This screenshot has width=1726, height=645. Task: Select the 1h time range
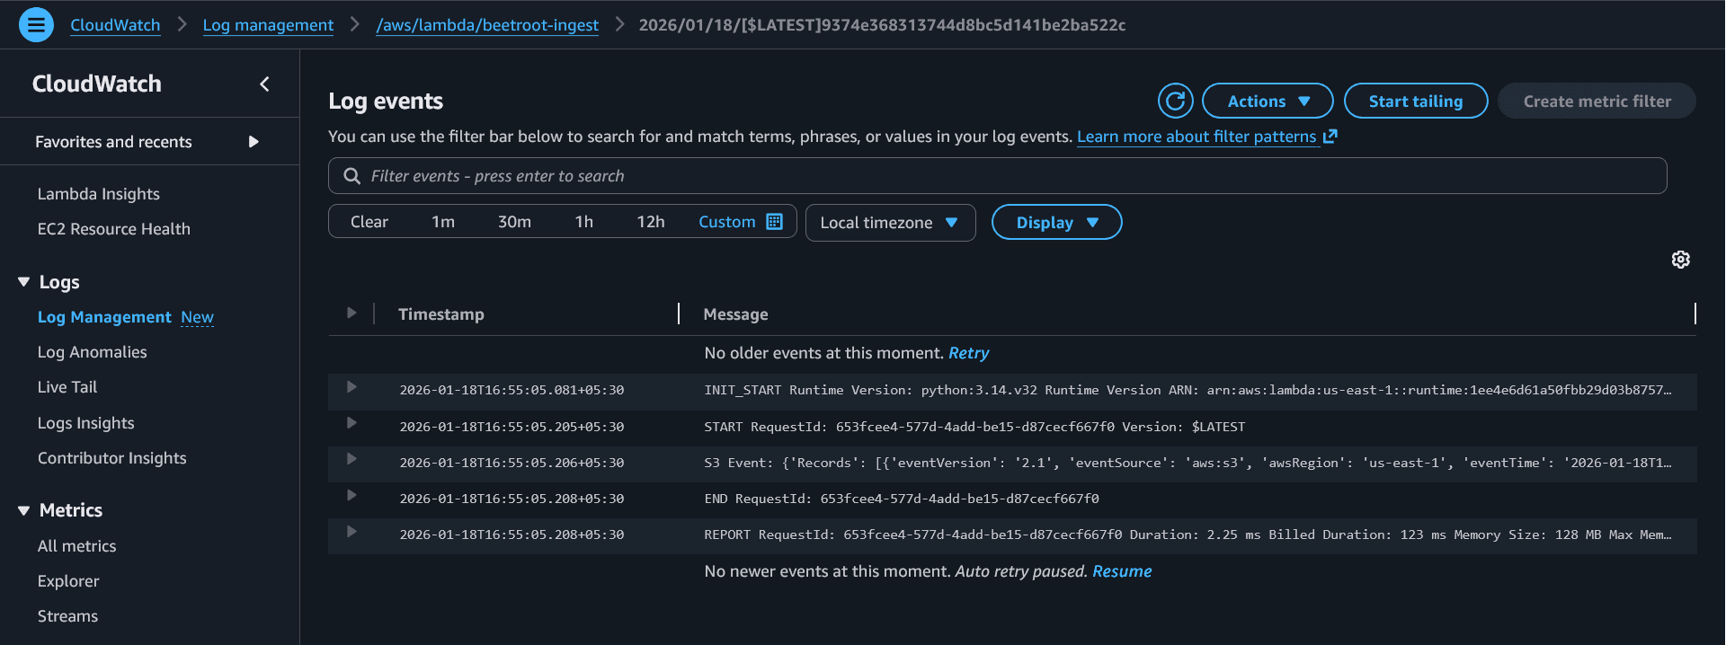tap(584, 222)
